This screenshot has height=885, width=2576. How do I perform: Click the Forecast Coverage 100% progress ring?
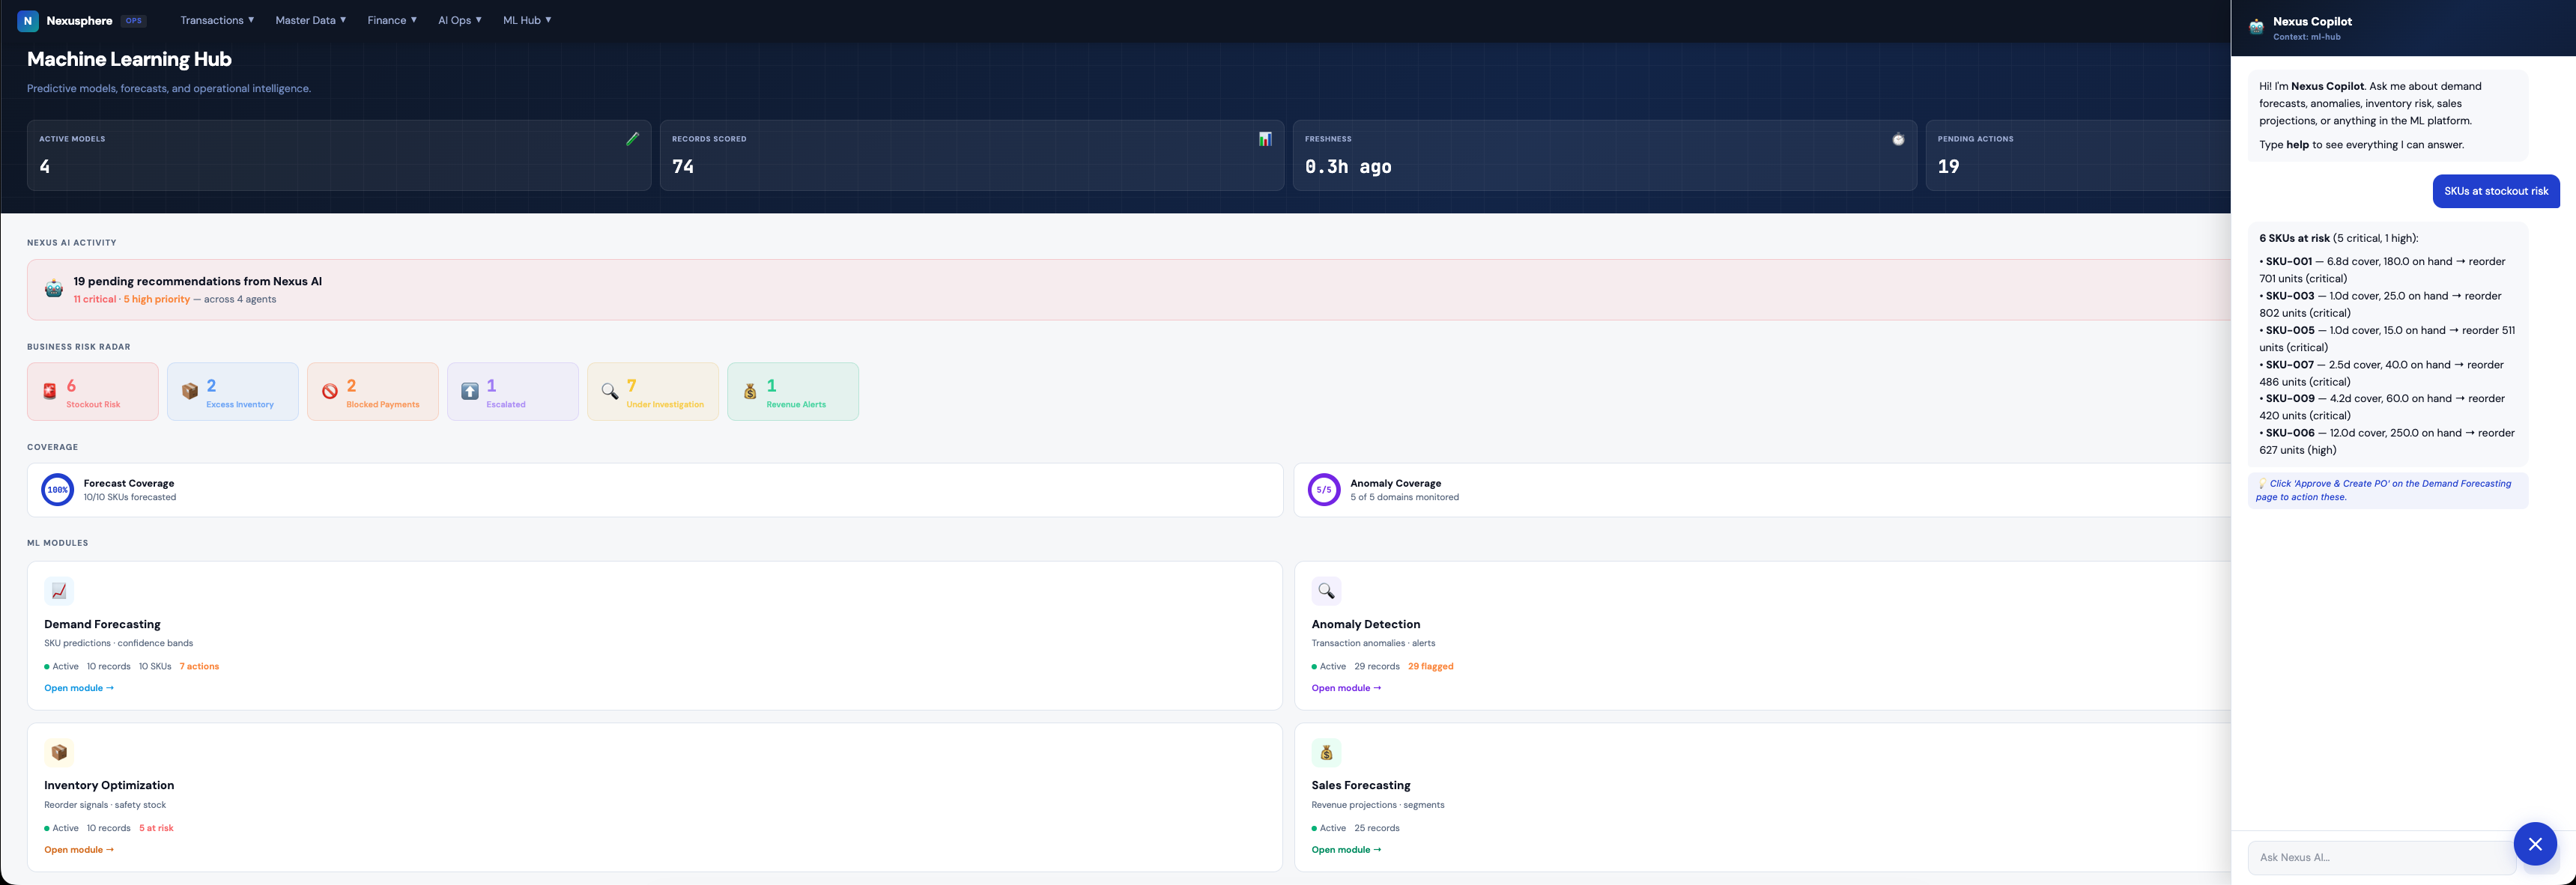pyautogui.click(x=58, y=490)
